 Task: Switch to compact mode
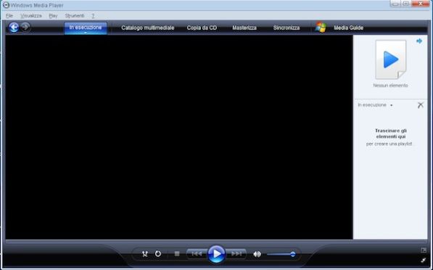(x=424, y=260)
